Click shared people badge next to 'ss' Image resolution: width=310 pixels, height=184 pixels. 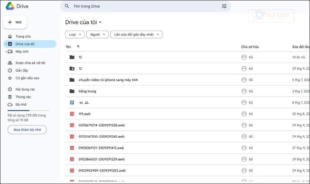click(x=87, y=103)
